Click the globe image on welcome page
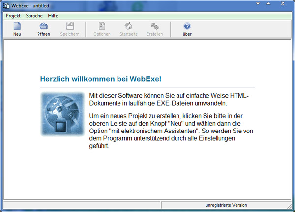Viewport: 295px width, 212px height. pos(62,114)
